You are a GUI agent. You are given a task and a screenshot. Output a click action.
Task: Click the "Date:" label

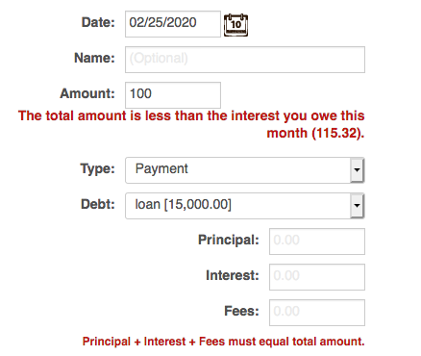[98, 22]
